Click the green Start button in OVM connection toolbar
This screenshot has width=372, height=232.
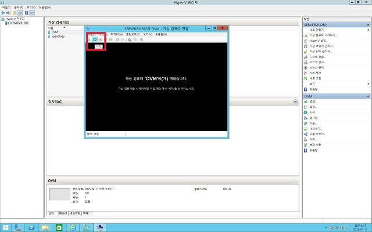pyautogui.click(x=95, y=39)
